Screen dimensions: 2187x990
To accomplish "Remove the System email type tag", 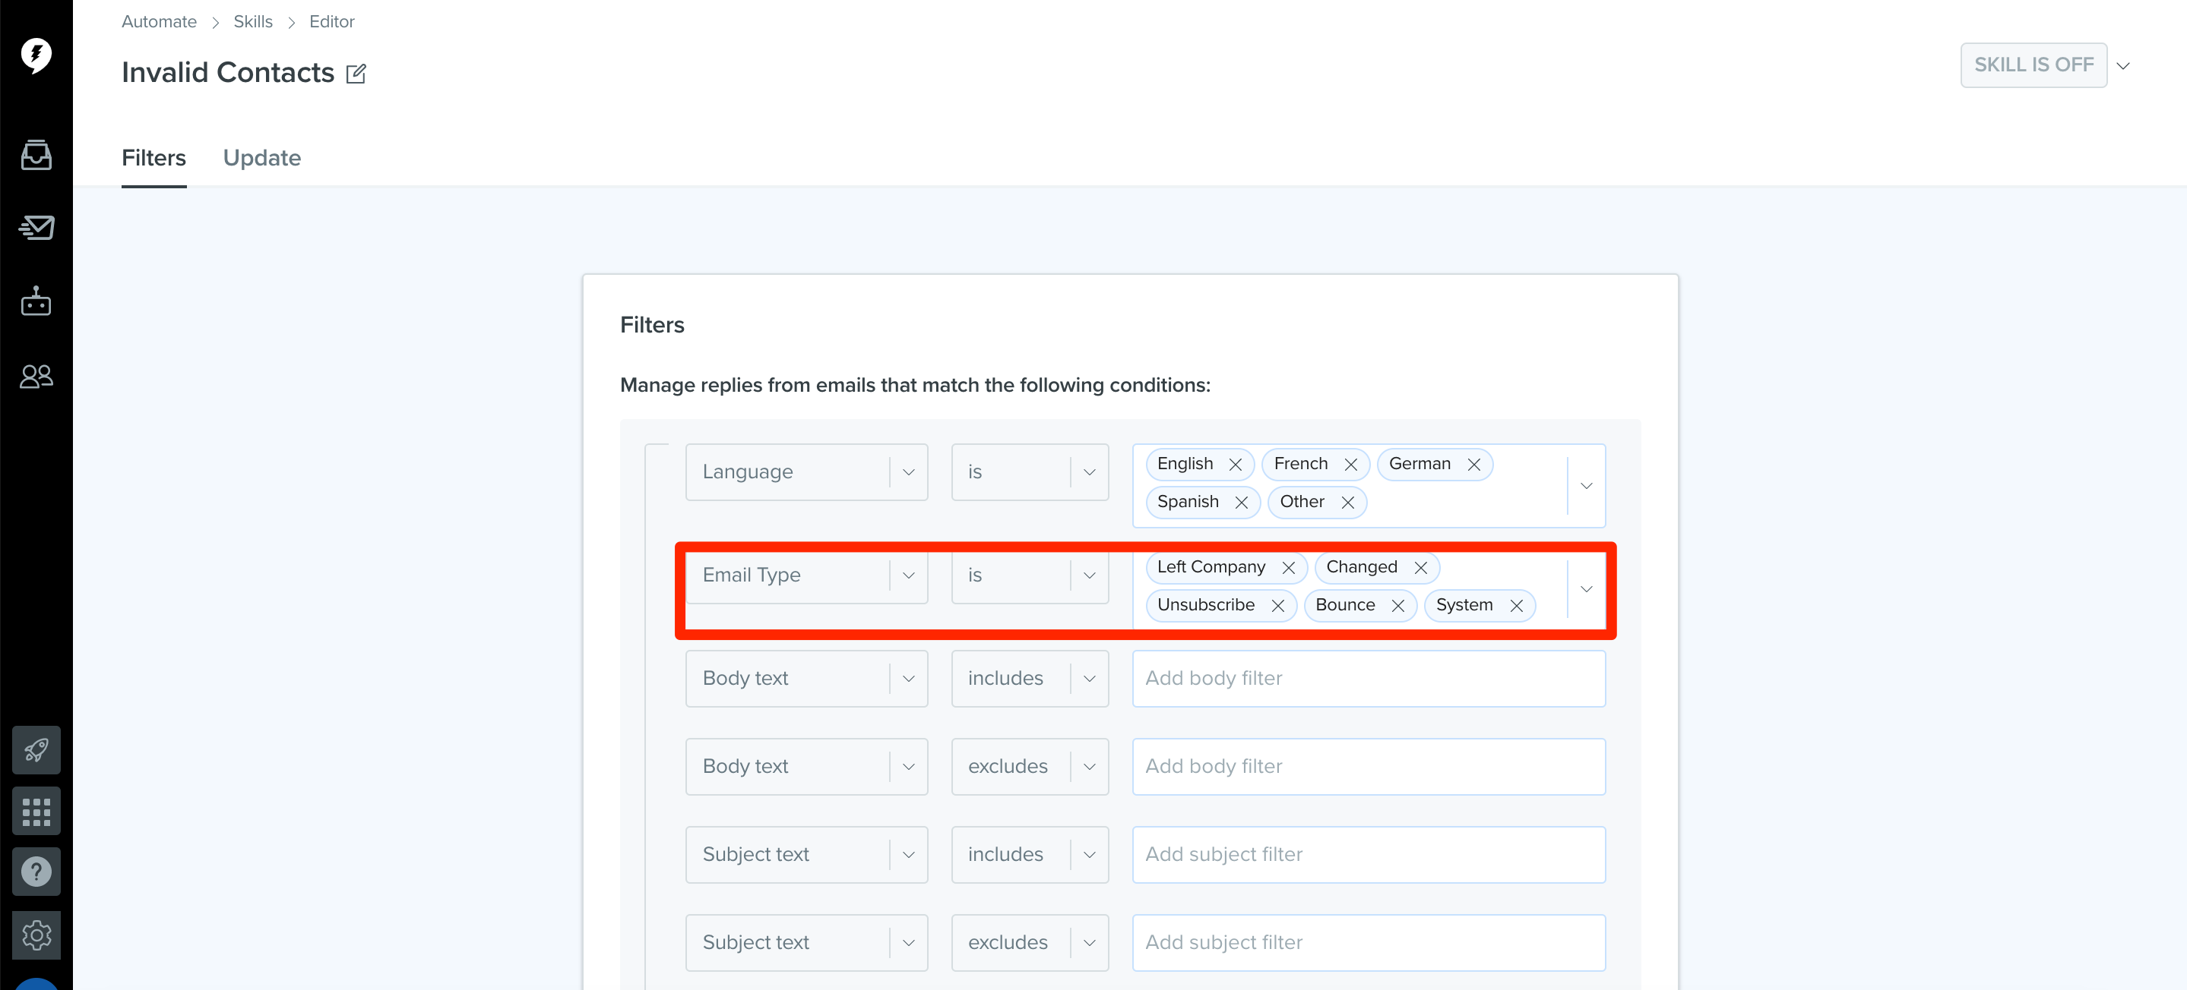I will pos(1516,606).
